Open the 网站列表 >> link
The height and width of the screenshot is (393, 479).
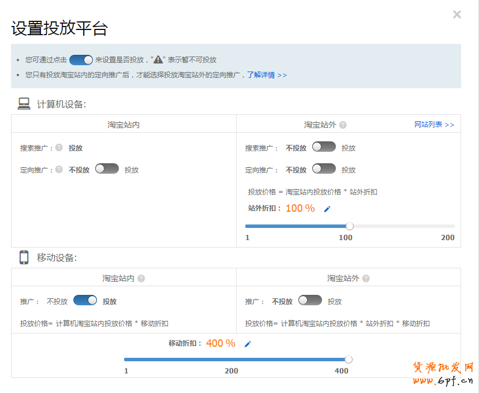click(x=434, y=125)
